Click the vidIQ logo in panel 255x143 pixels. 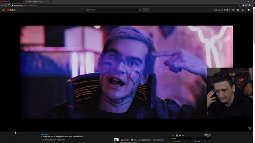pyautogui.click(x=207, y=135)
